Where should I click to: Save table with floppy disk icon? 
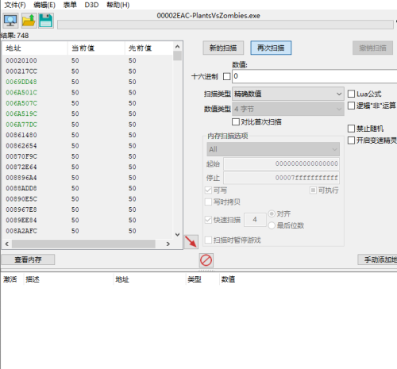tap(46, 21)
